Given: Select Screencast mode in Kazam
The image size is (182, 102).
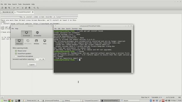Looking at the screenshot, I should click(26, 34).
